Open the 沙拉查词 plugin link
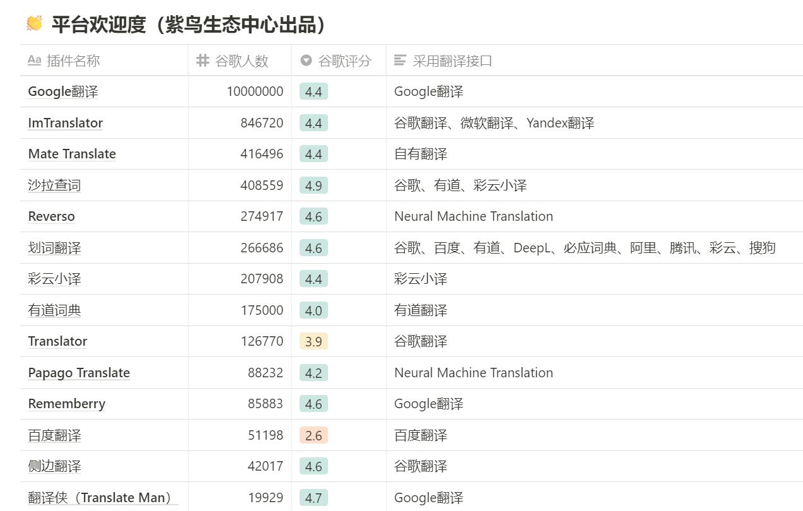The width and height of the screenshot is (803, 511). tap(54, 185)
